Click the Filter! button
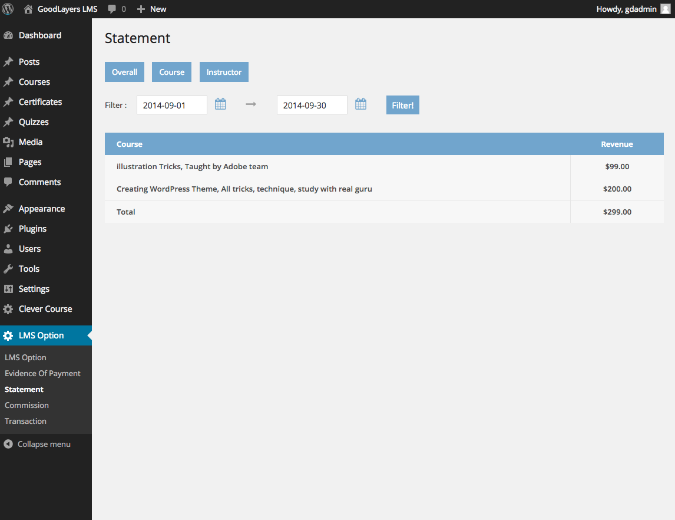The image size is (675, 520). (x=402, y=105)
